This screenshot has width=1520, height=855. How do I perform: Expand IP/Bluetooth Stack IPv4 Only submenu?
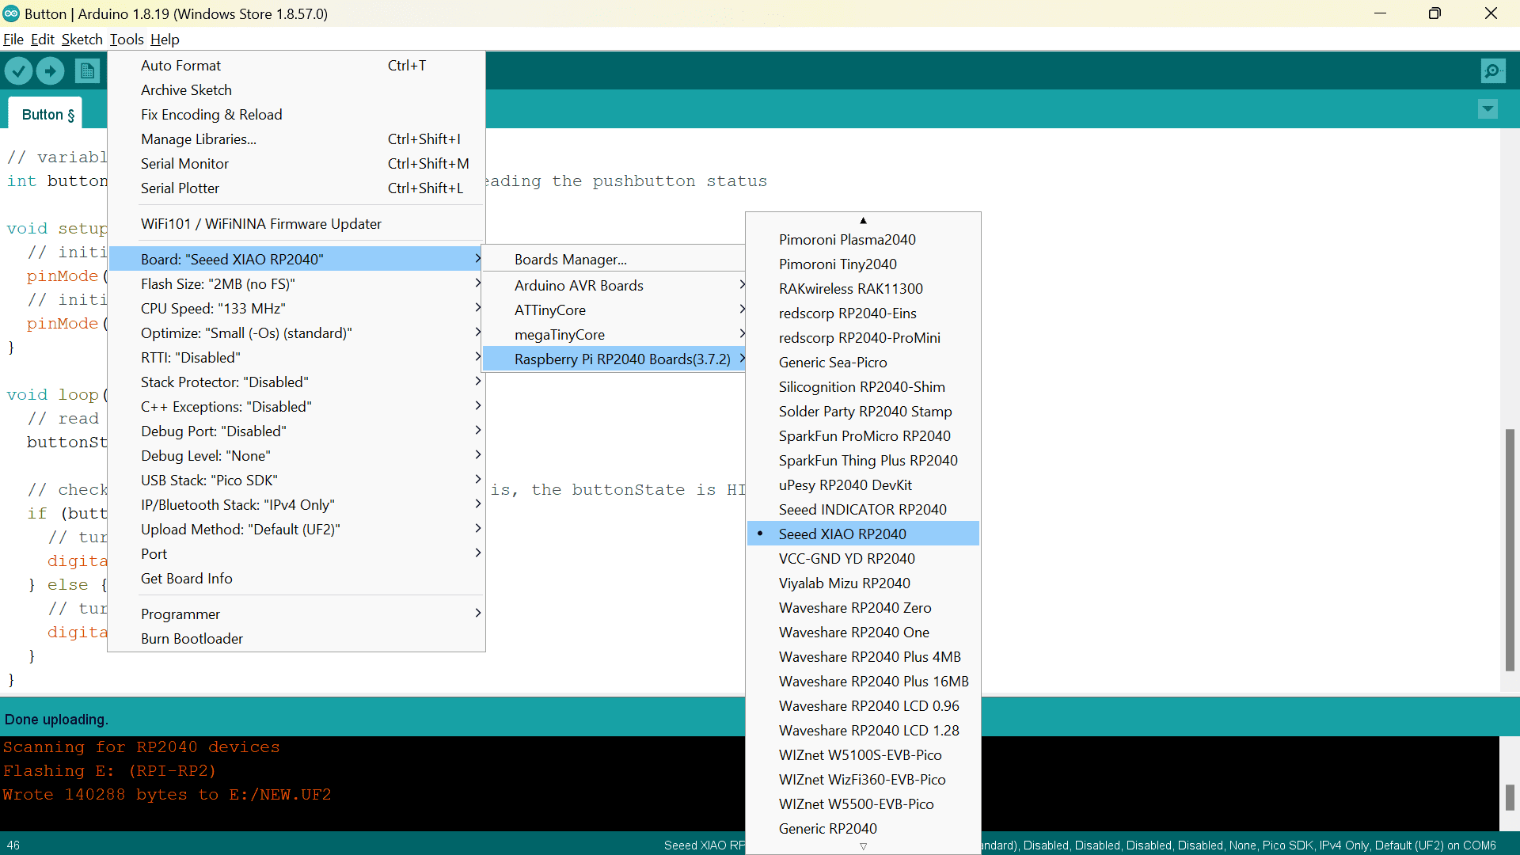[296, 504]
